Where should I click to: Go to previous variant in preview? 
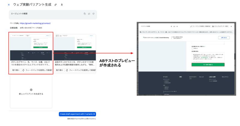coord(171,26)
